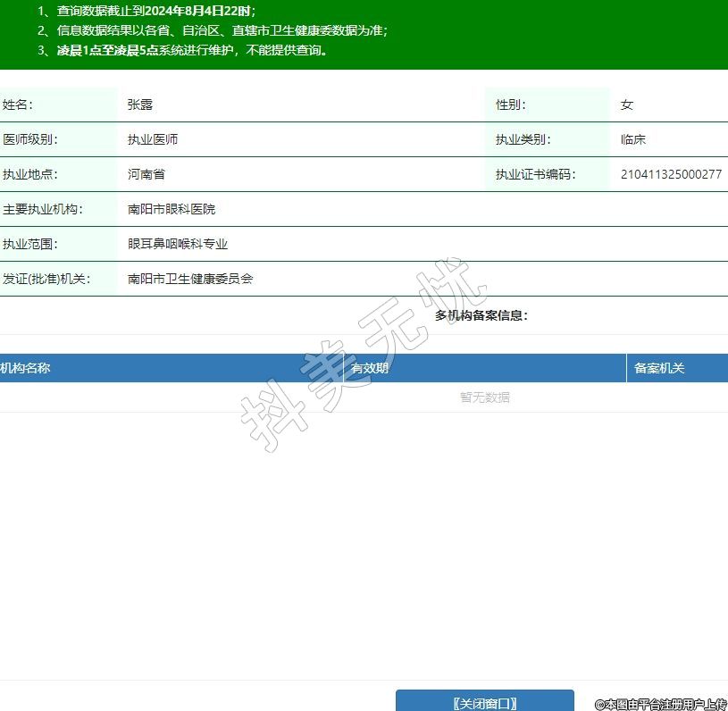Click the 眼耳鼻咽喉科专业 practice scope value

pyautogui.click(x=178, y=244)
